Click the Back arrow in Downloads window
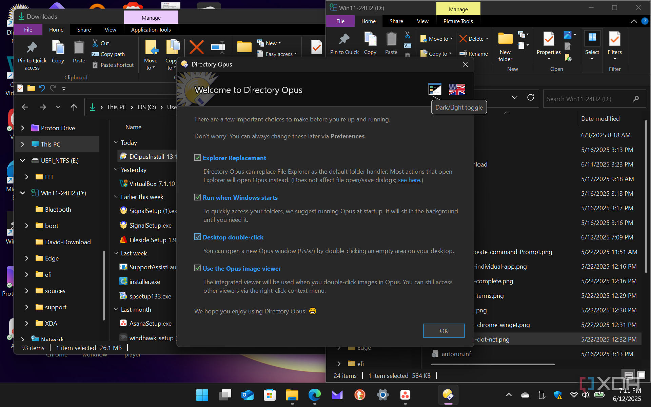This screenshot has height=407, width=651. click(x=25, y=107)
